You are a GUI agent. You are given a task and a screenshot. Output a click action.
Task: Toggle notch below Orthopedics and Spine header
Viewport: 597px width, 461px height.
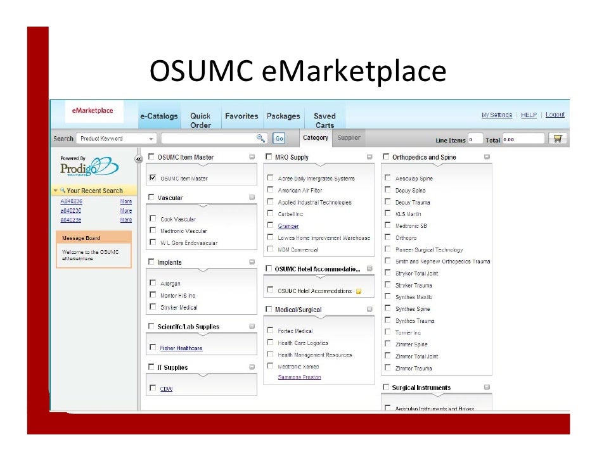(x=438, y=165)
